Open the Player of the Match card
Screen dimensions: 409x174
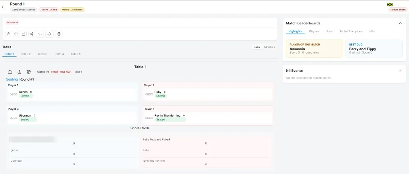[314, 49]
